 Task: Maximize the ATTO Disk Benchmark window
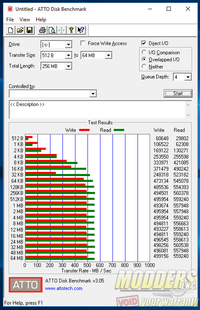coord(169,9)
